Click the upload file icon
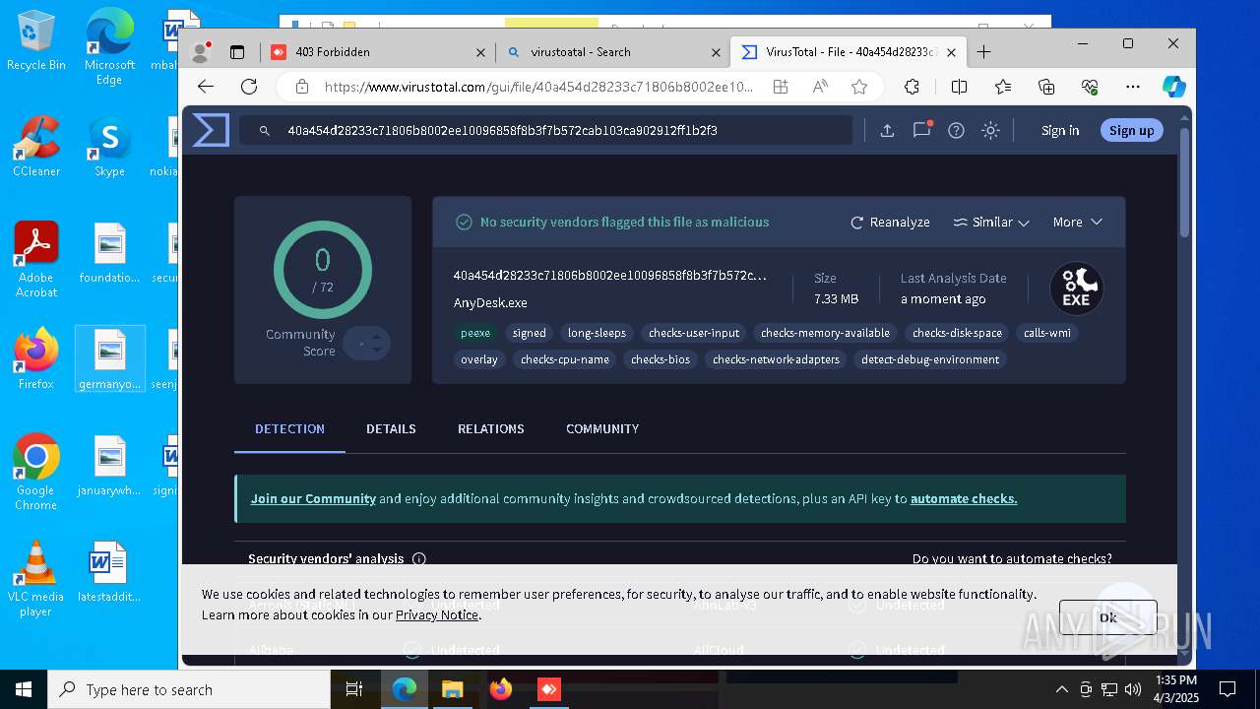The width and height of the screenshot is (1260, 709). coord(887,130)
